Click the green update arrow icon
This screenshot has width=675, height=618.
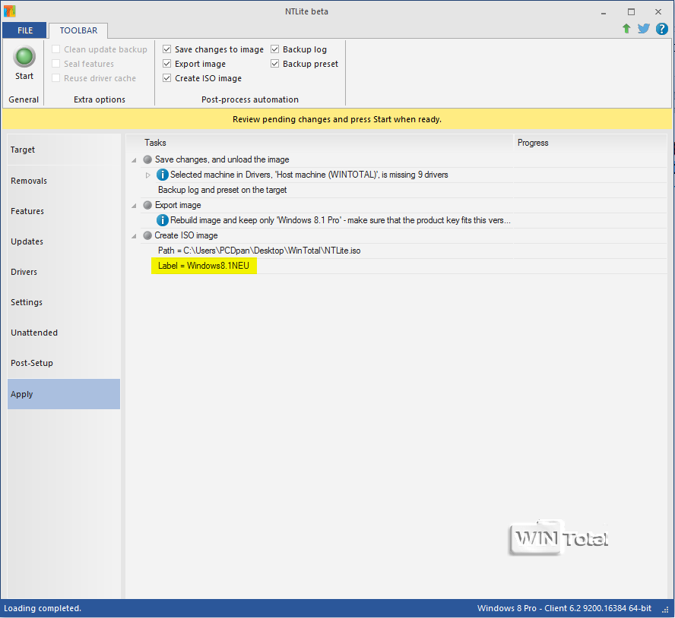[626, 29]
